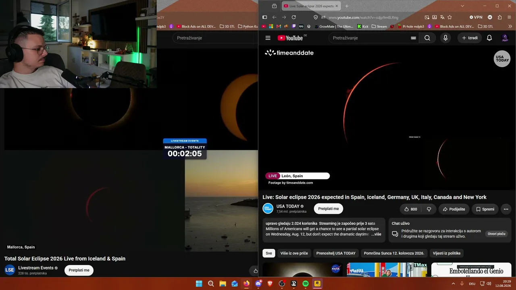Open the on-screen keyboard in search box
This screenshot has width=516, height=290.
(413, 38)
